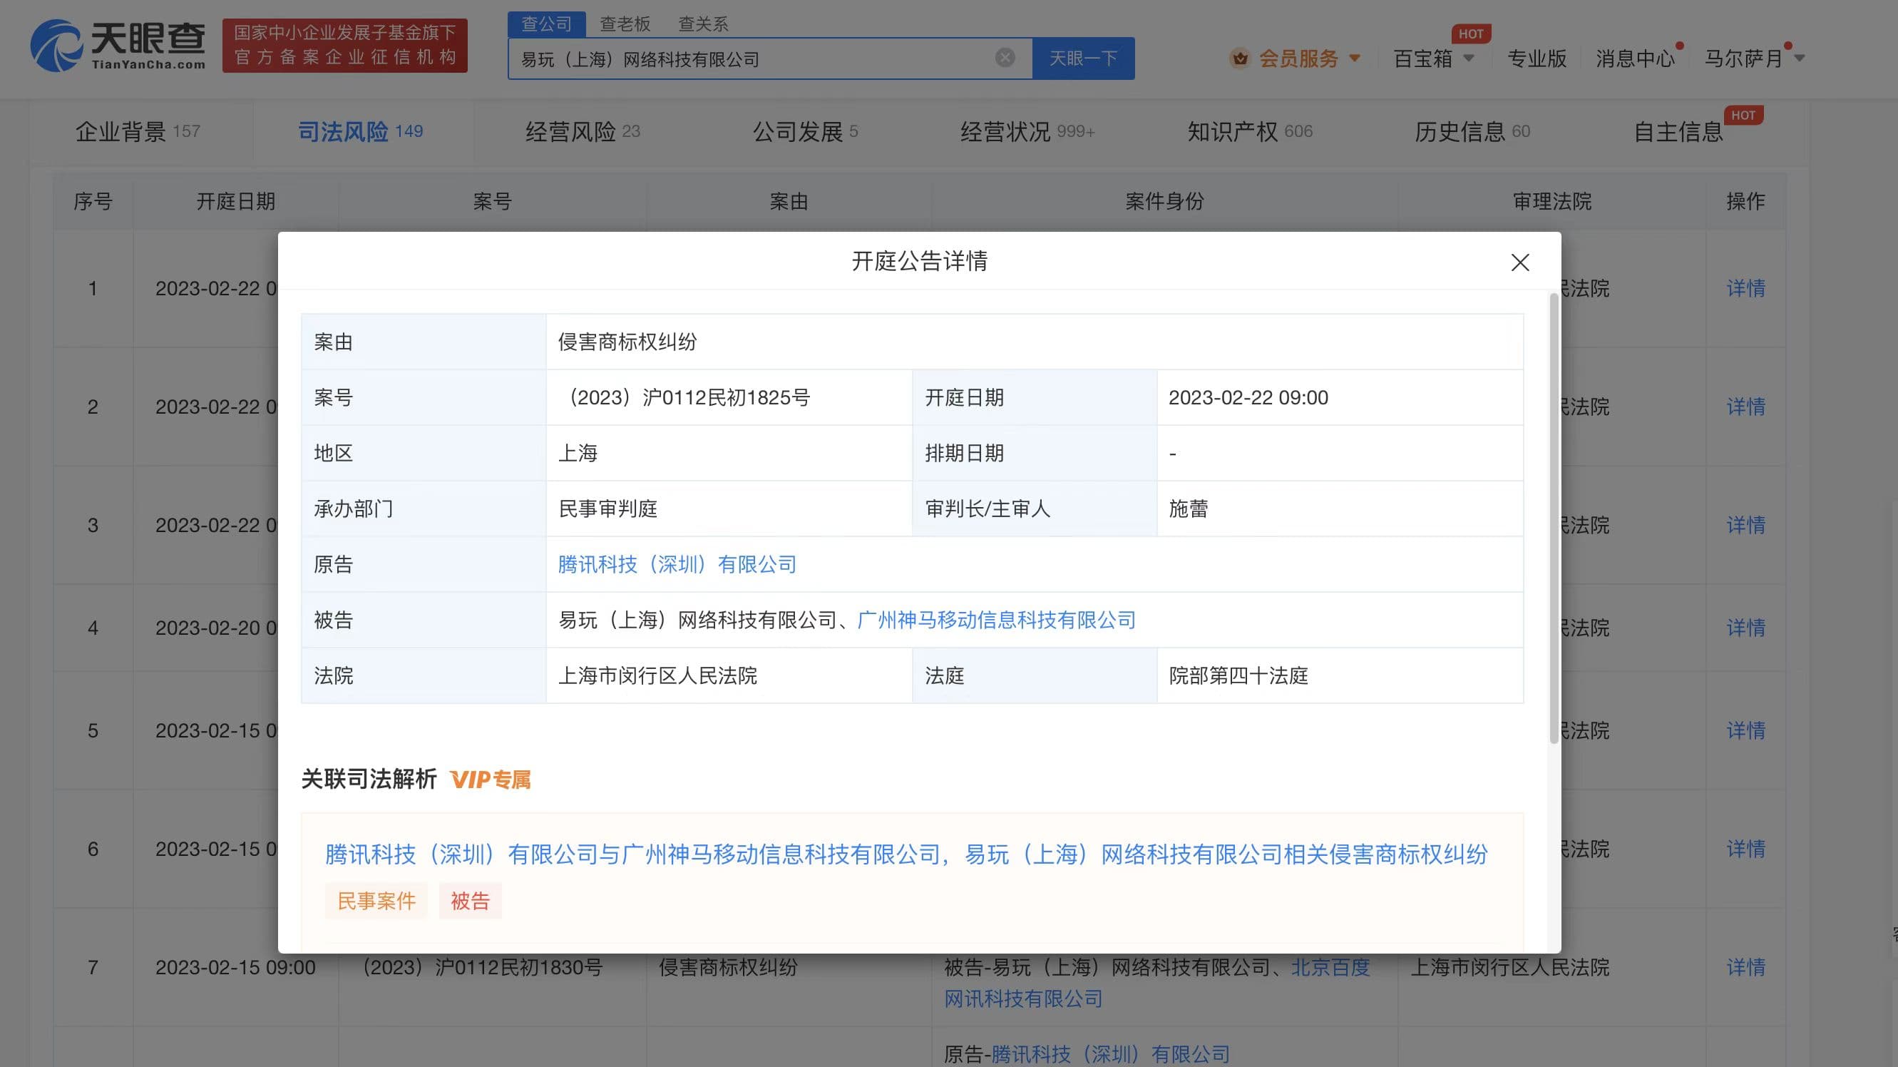Switch to the 查关系 search tab

(x=703, y=24)
